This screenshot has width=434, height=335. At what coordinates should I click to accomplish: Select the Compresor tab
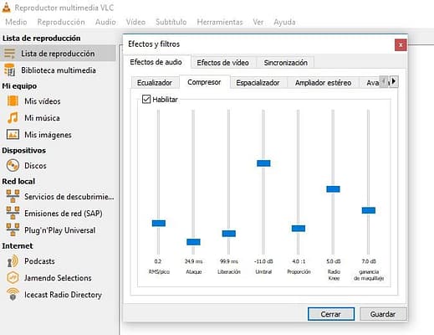click(x=204, y=82)
